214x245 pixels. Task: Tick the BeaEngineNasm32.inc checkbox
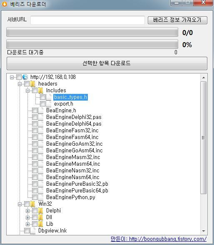(x=35, y=171)
